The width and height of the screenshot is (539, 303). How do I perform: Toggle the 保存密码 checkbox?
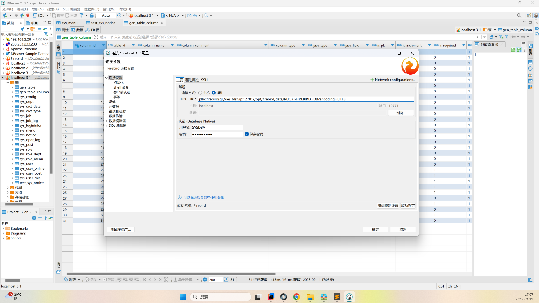(x=247, y=134)
